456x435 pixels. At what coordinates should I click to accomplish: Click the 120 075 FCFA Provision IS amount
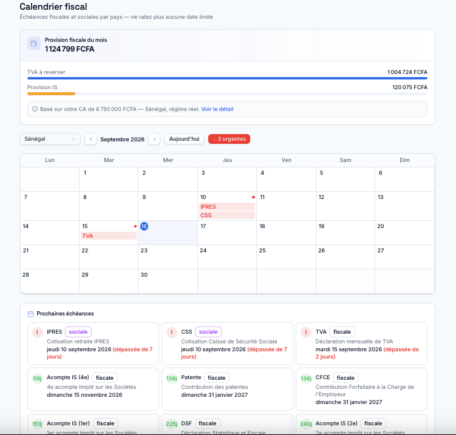coord(410,87)
